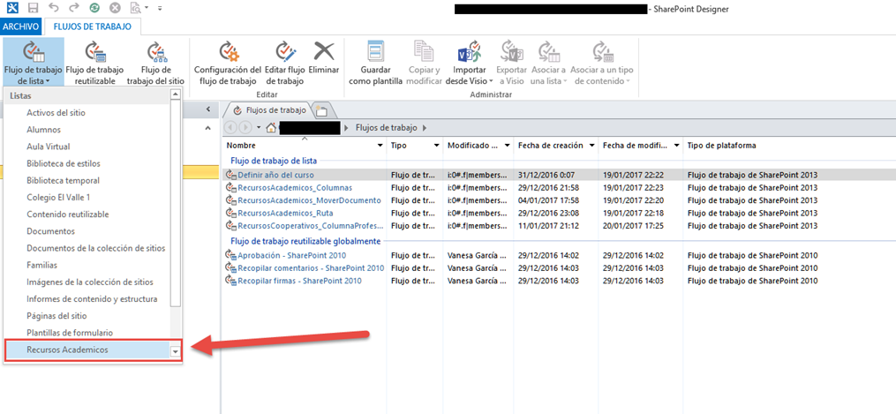The image size is (896, 414).
Task: Click the home icon in breadcrumb
Action: pyautogui.click(x=271, y=127)
